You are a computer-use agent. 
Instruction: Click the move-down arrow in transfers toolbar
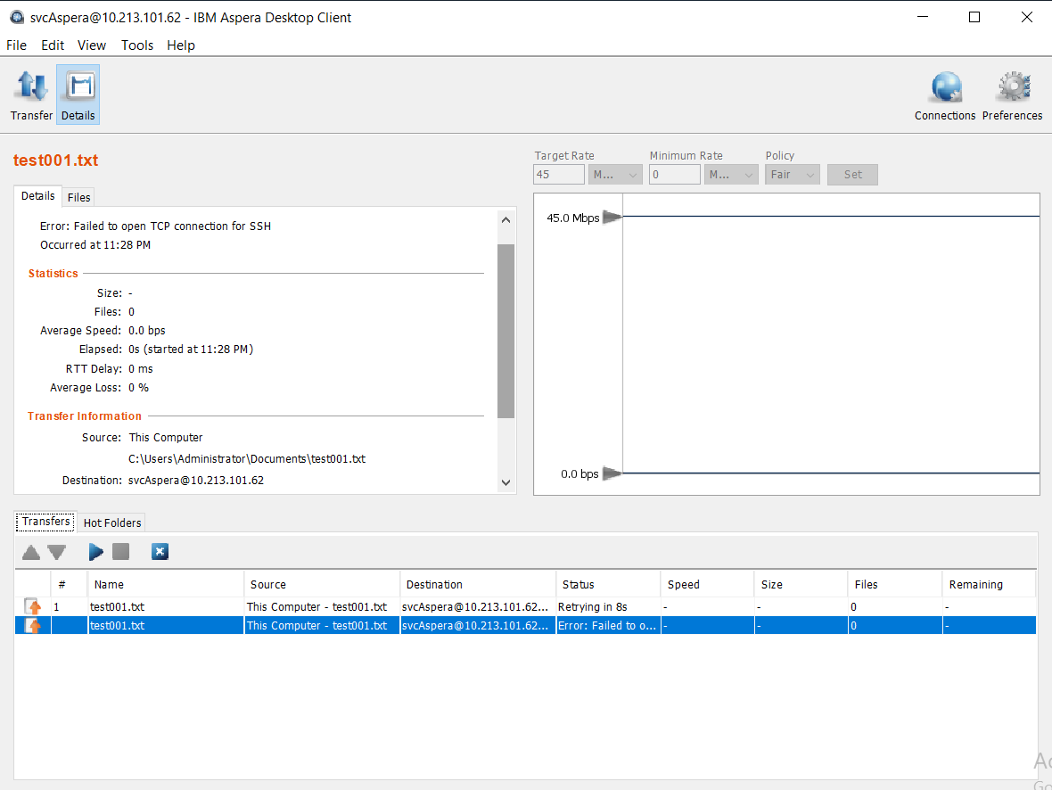57,553
